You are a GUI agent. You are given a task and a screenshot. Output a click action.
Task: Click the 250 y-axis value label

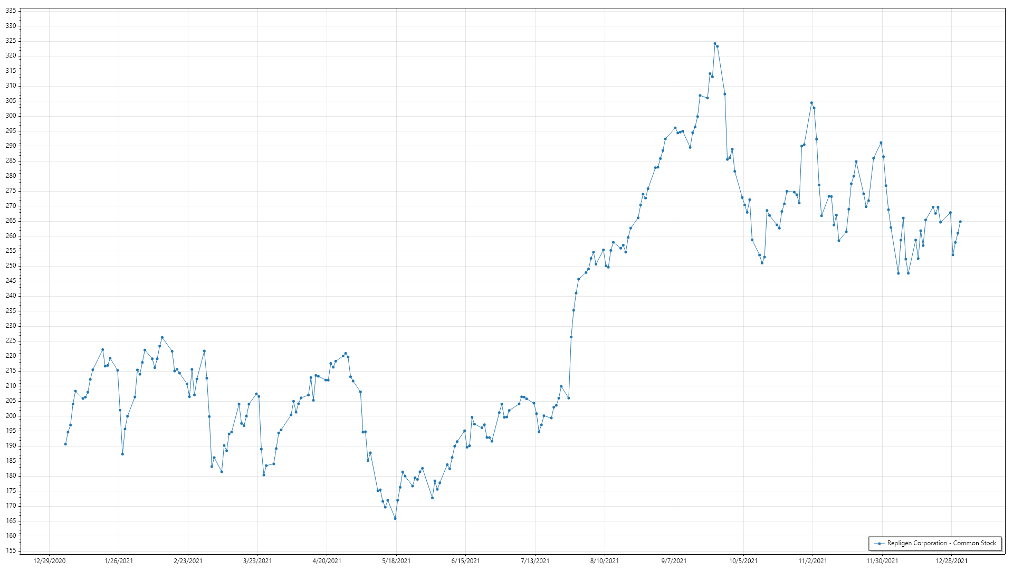pyautogui.click(x=11, y=265)
